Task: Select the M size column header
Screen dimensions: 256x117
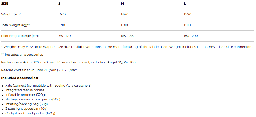Action: coord(122,3)
